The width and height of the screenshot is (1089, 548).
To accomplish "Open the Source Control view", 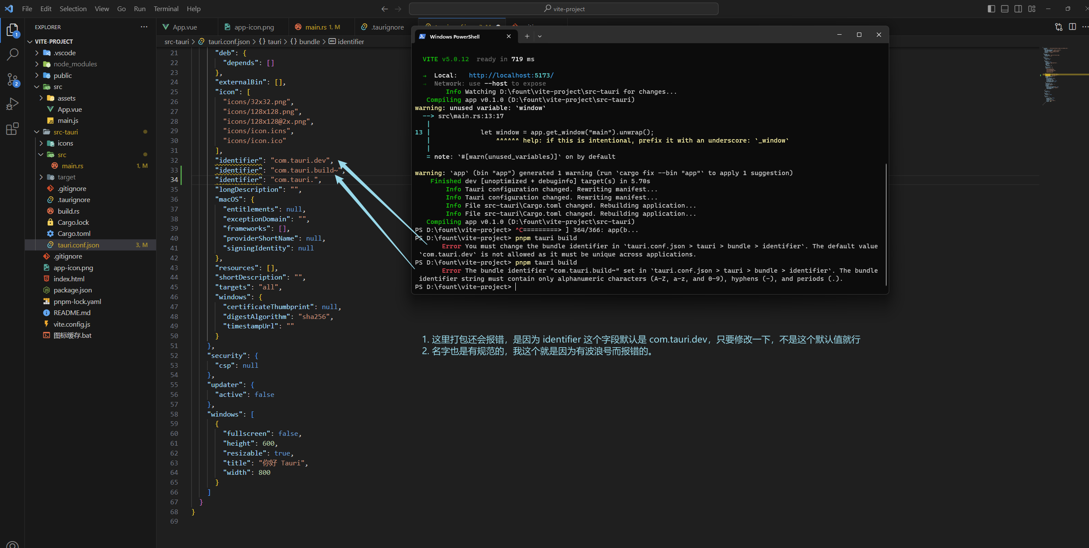I will (12, 79).
